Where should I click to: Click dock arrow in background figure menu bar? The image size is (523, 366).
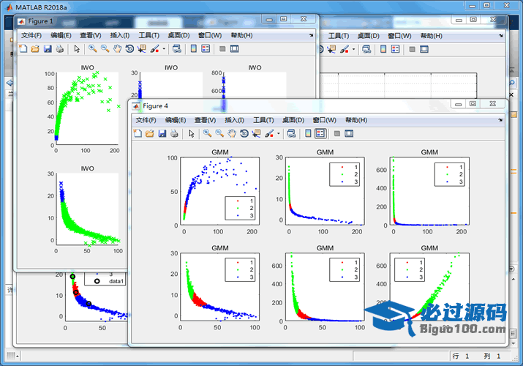tap(501, 36)
